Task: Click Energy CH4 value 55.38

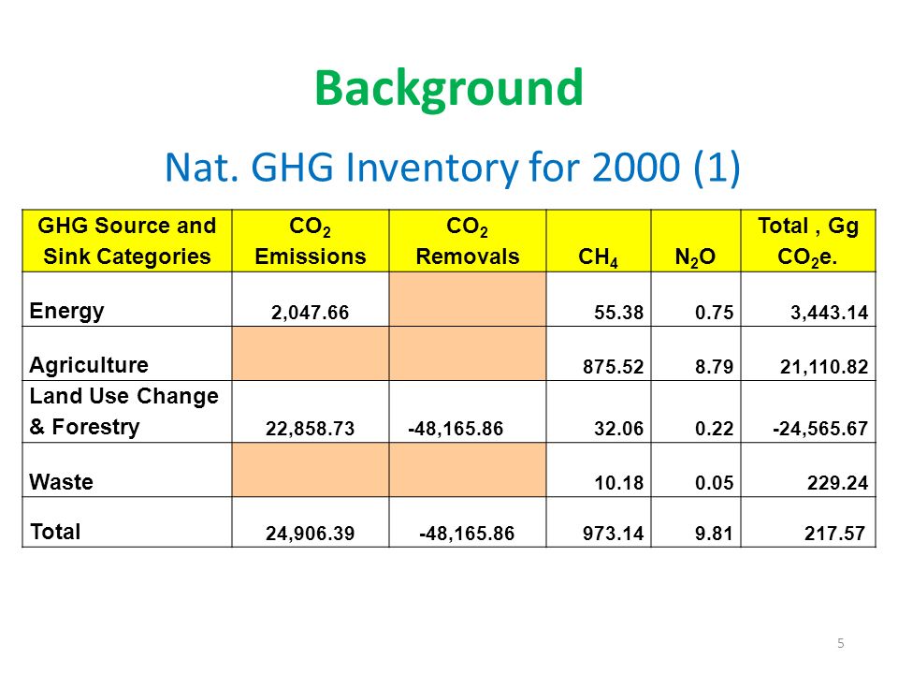Action: (618, 313)
